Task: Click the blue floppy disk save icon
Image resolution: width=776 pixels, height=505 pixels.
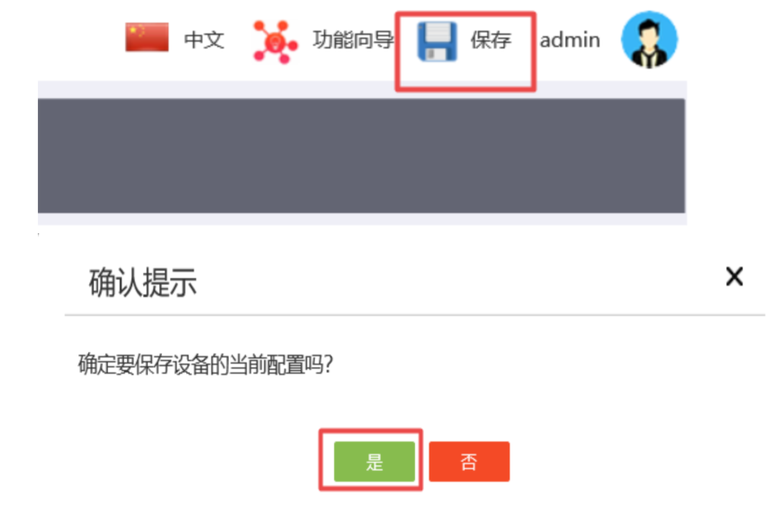Action: coord(437,41)
